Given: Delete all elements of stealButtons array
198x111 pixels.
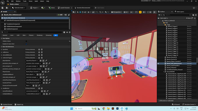Looking at the screenshot, I should coord(42,88).
